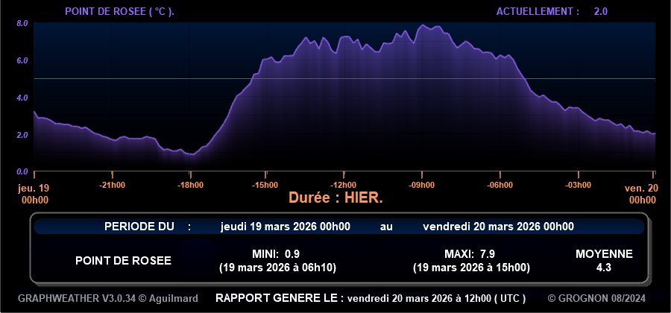Select the -15h00 tick on the time axis
The width and height of the screenshot is (671, 313).
click(265, 185)
